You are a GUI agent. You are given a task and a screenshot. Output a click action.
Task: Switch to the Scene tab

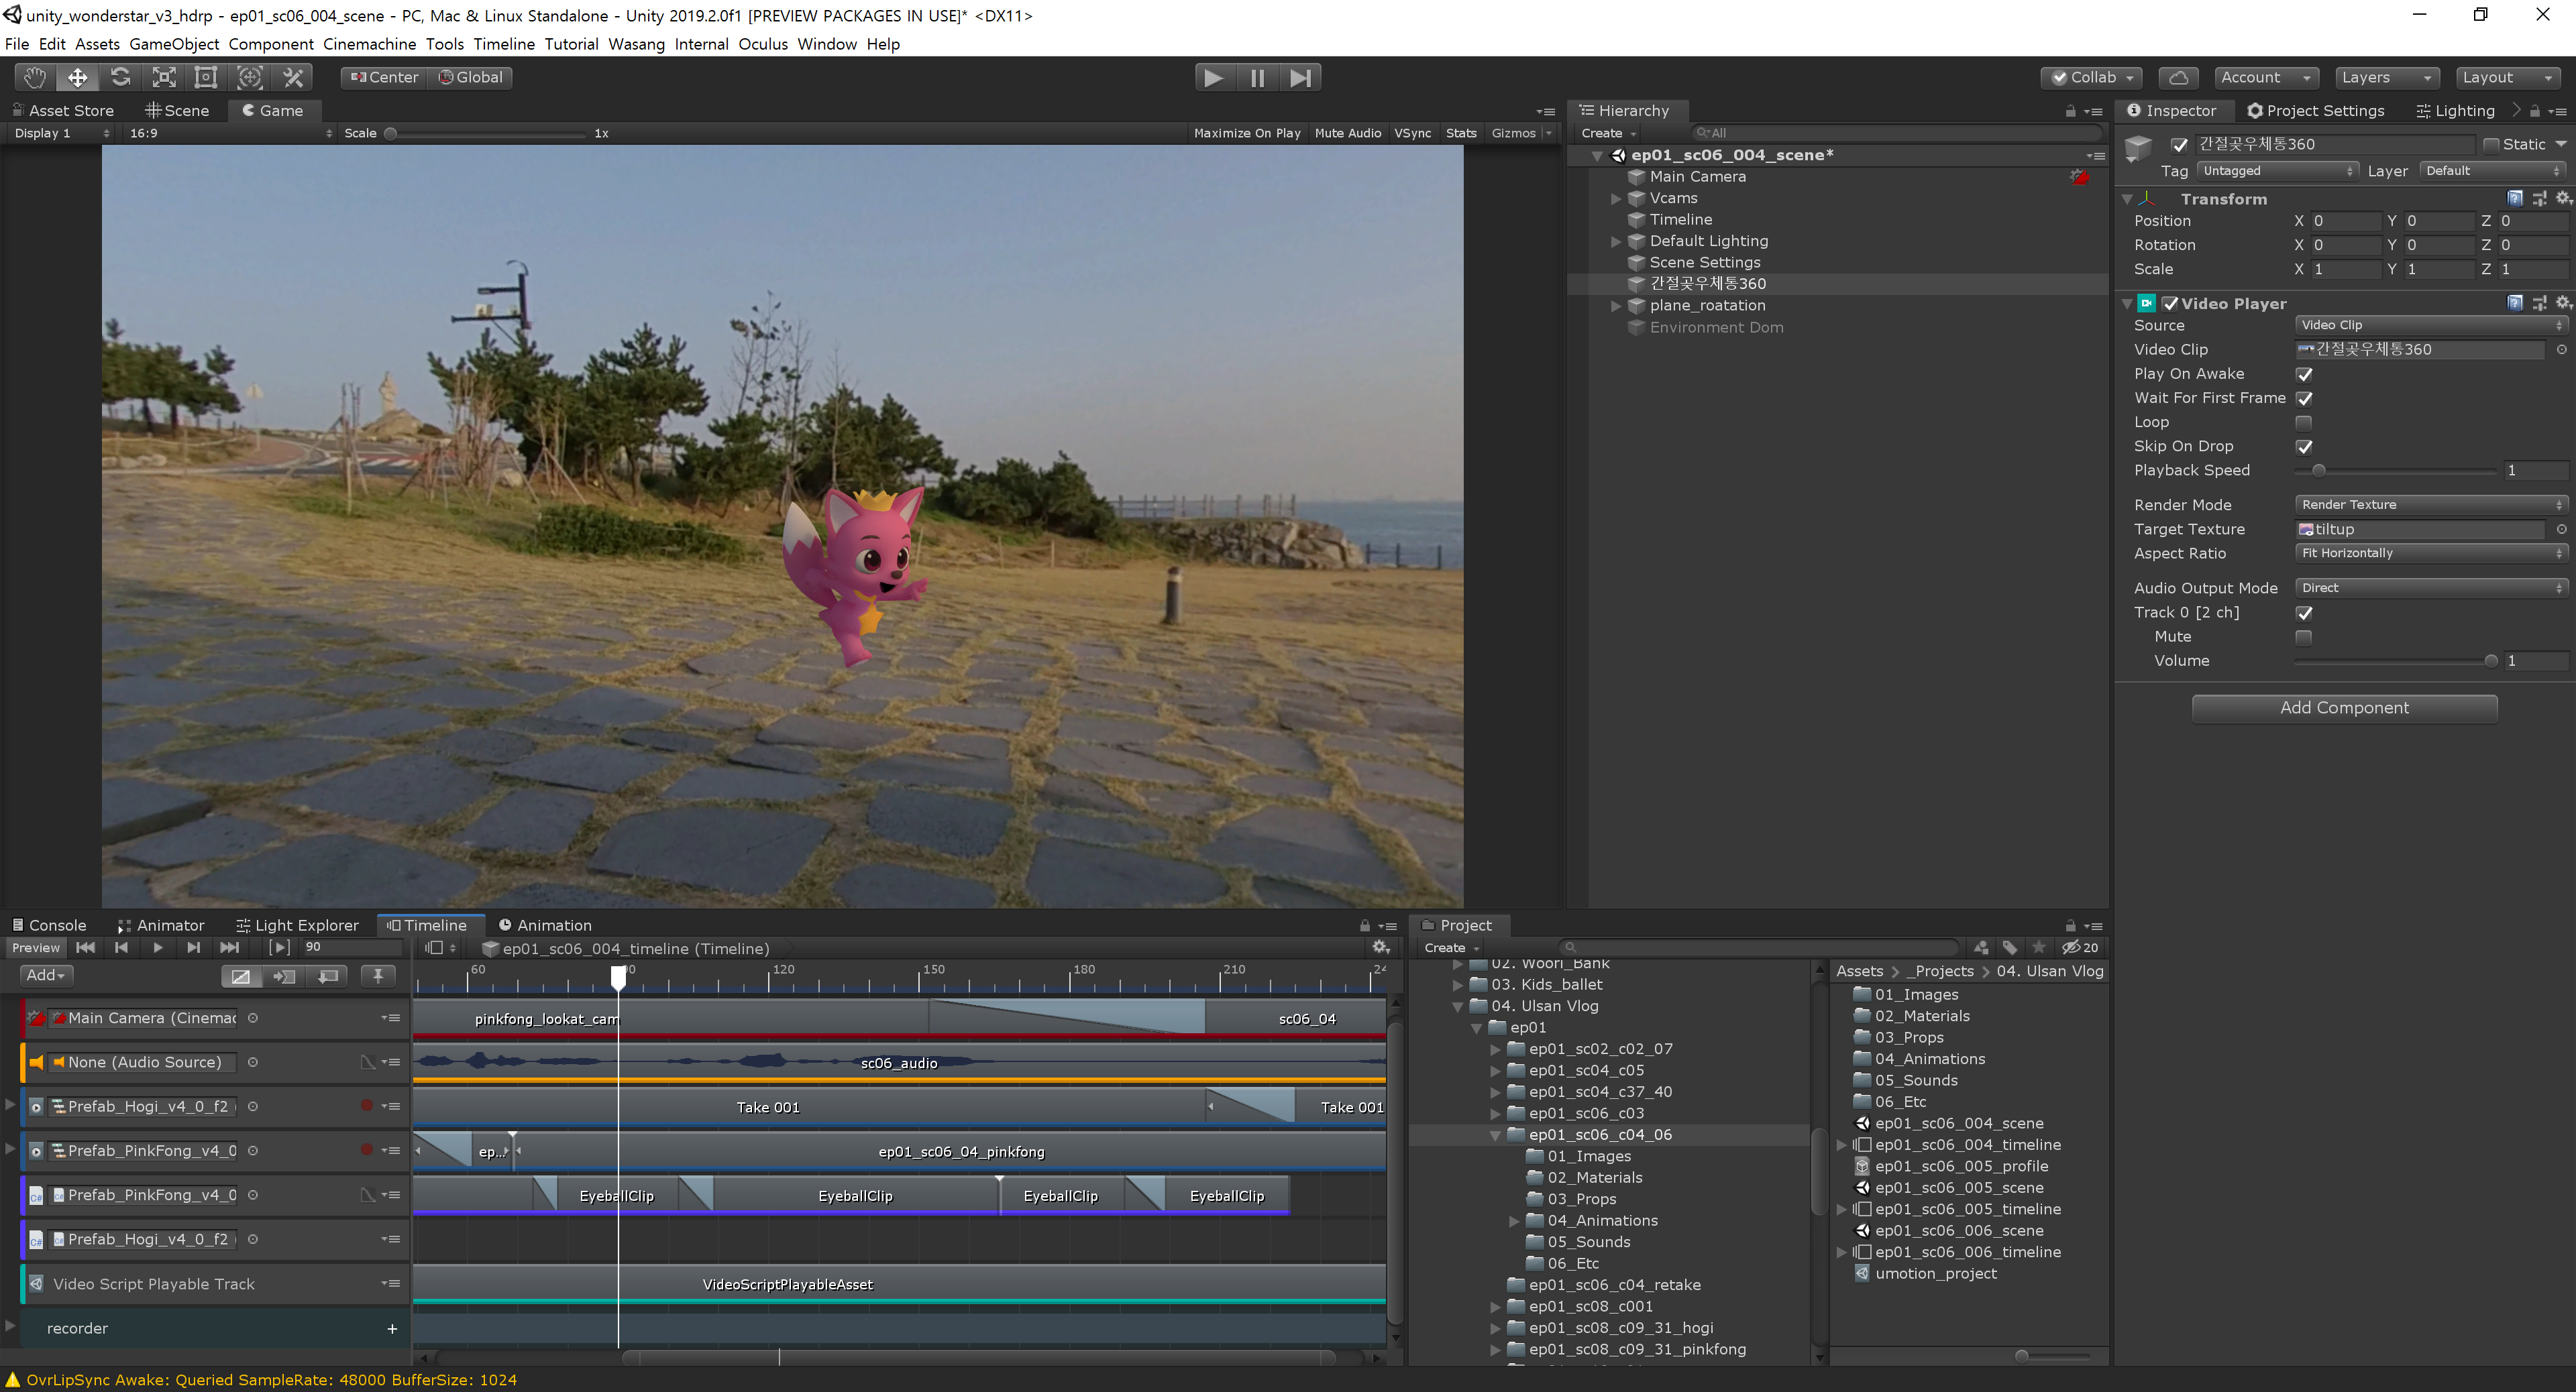[177, 111]
